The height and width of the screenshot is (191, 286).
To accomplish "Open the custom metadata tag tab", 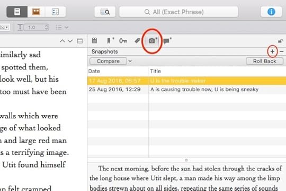I will click(137, 40).
